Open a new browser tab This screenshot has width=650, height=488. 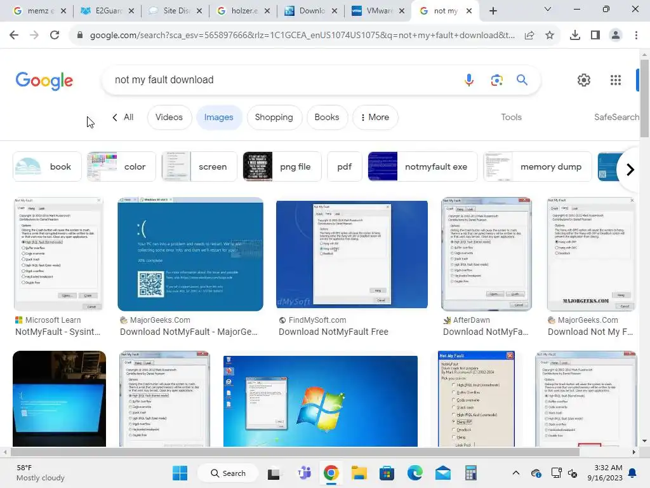coord(493,11)
